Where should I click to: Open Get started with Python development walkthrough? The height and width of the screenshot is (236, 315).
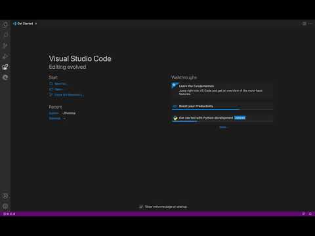tap(222, 118)
